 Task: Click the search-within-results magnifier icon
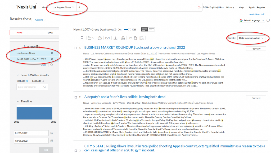tap(44, 87)
